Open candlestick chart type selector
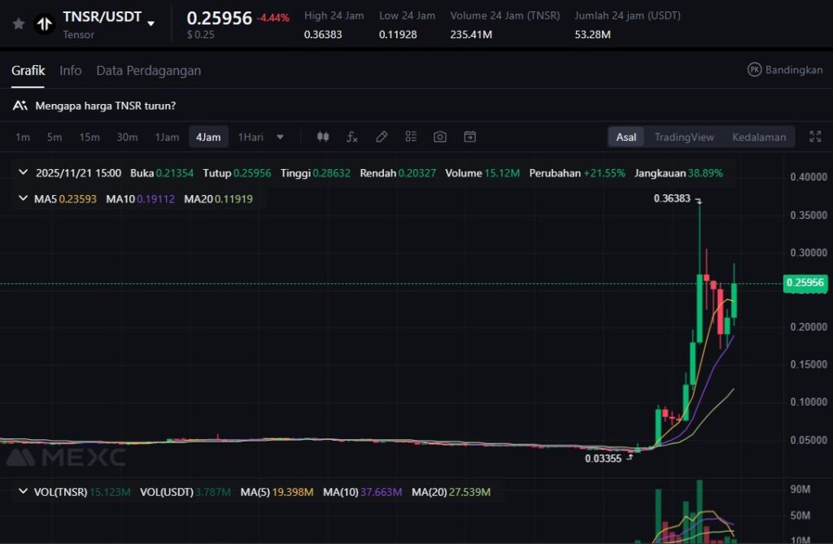833x544 pixels. point(323,137)
